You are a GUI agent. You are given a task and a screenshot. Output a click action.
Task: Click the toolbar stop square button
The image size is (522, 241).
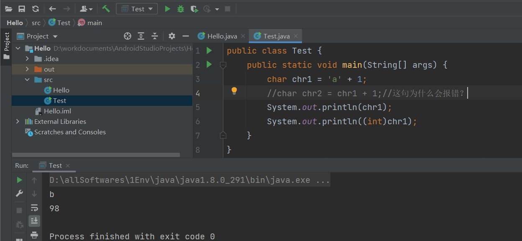228,9
